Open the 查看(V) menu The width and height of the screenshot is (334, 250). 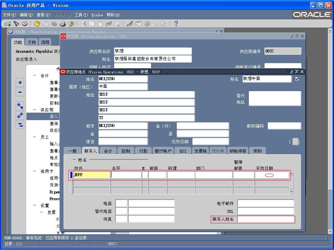pyautogui.click(x=43, y=15)
